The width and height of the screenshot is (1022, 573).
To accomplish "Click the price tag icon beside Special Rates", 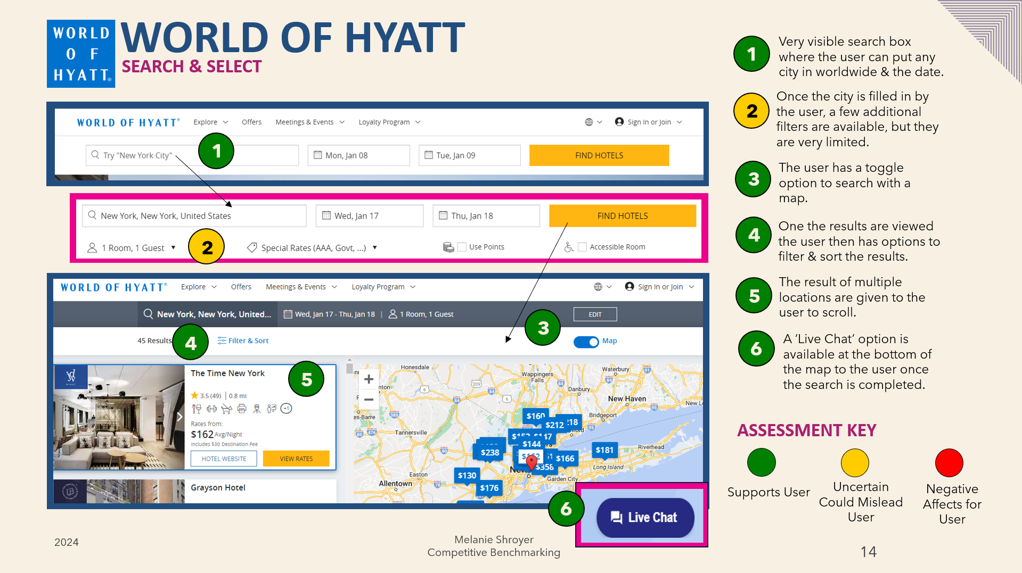I will 252,247.
